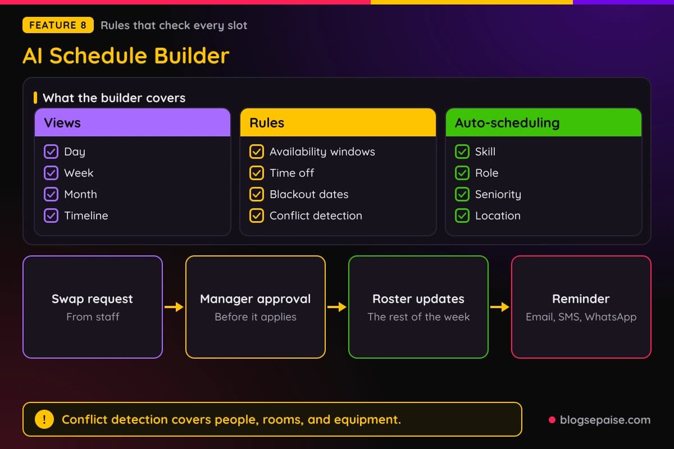Click the 'Seniority' label text
The height and width of the screenshot is (449, 674).
pos(498,194)
